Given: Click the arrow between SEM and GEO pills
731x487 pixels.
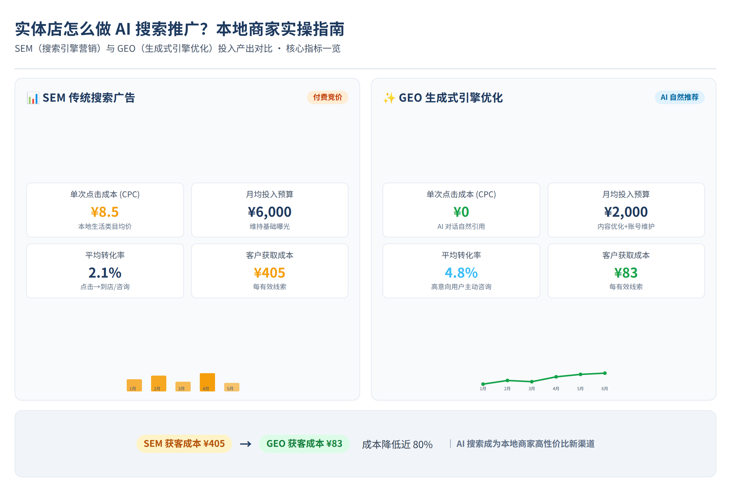Looking at the screenshot, I should point(245,444).
